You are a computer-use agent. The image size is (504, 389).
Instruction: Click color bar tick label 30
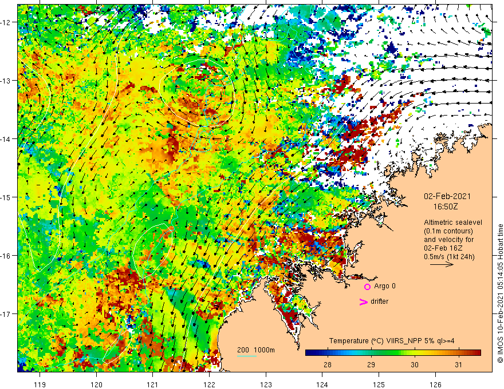[x=415, y=365]
